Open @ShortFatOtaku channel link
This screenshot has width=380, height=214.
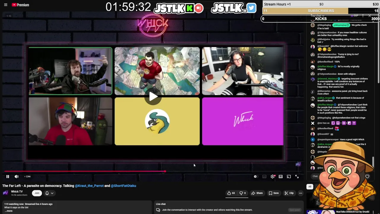[123, 186]
